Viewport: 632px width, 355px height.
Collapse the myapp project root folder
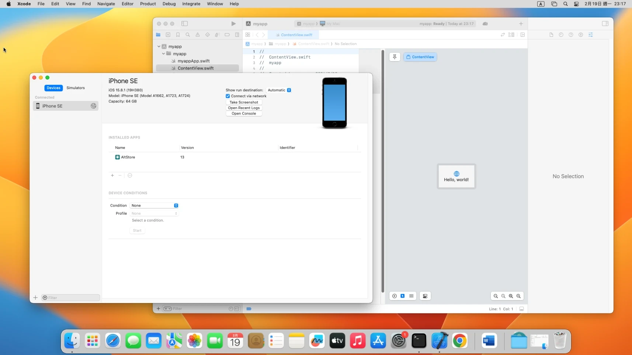tap(159, 47)
